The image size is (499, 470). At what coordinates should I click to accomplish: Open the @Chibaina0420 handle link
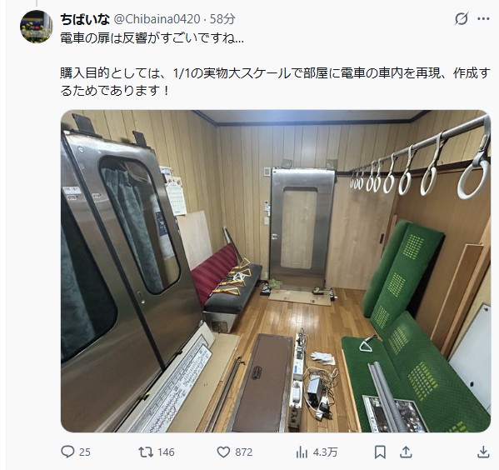(x=157, y=19)
